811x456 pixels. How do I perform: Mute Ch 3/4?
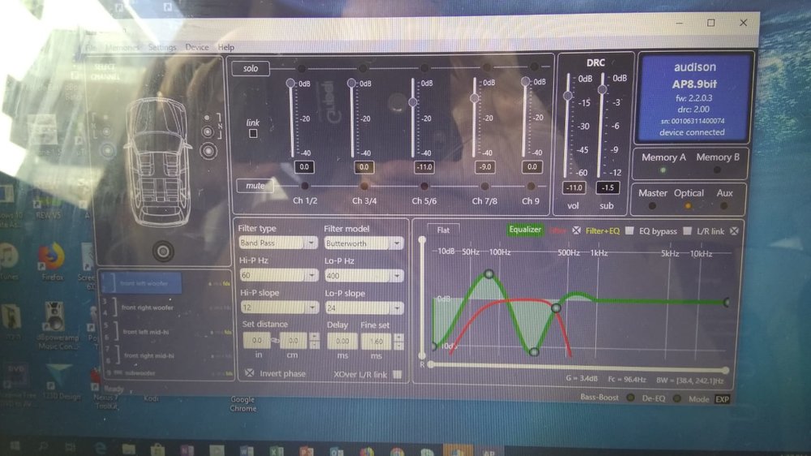(364, 185)
